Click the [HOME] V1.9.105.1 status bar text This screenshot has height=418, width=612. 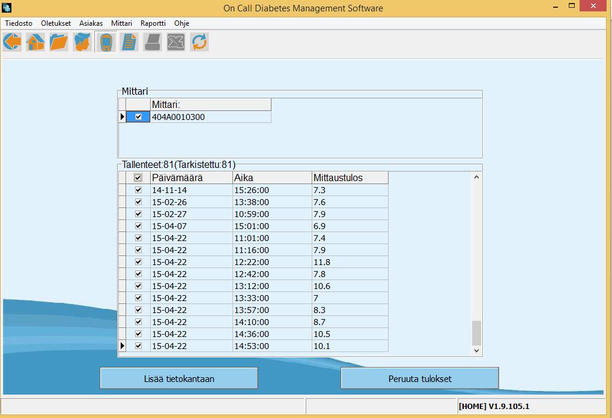(494, 407)
